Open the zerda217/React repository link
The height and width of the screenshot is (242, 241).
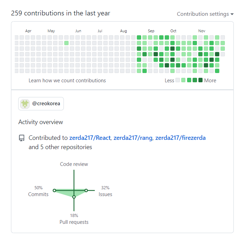tap(90, 138)
